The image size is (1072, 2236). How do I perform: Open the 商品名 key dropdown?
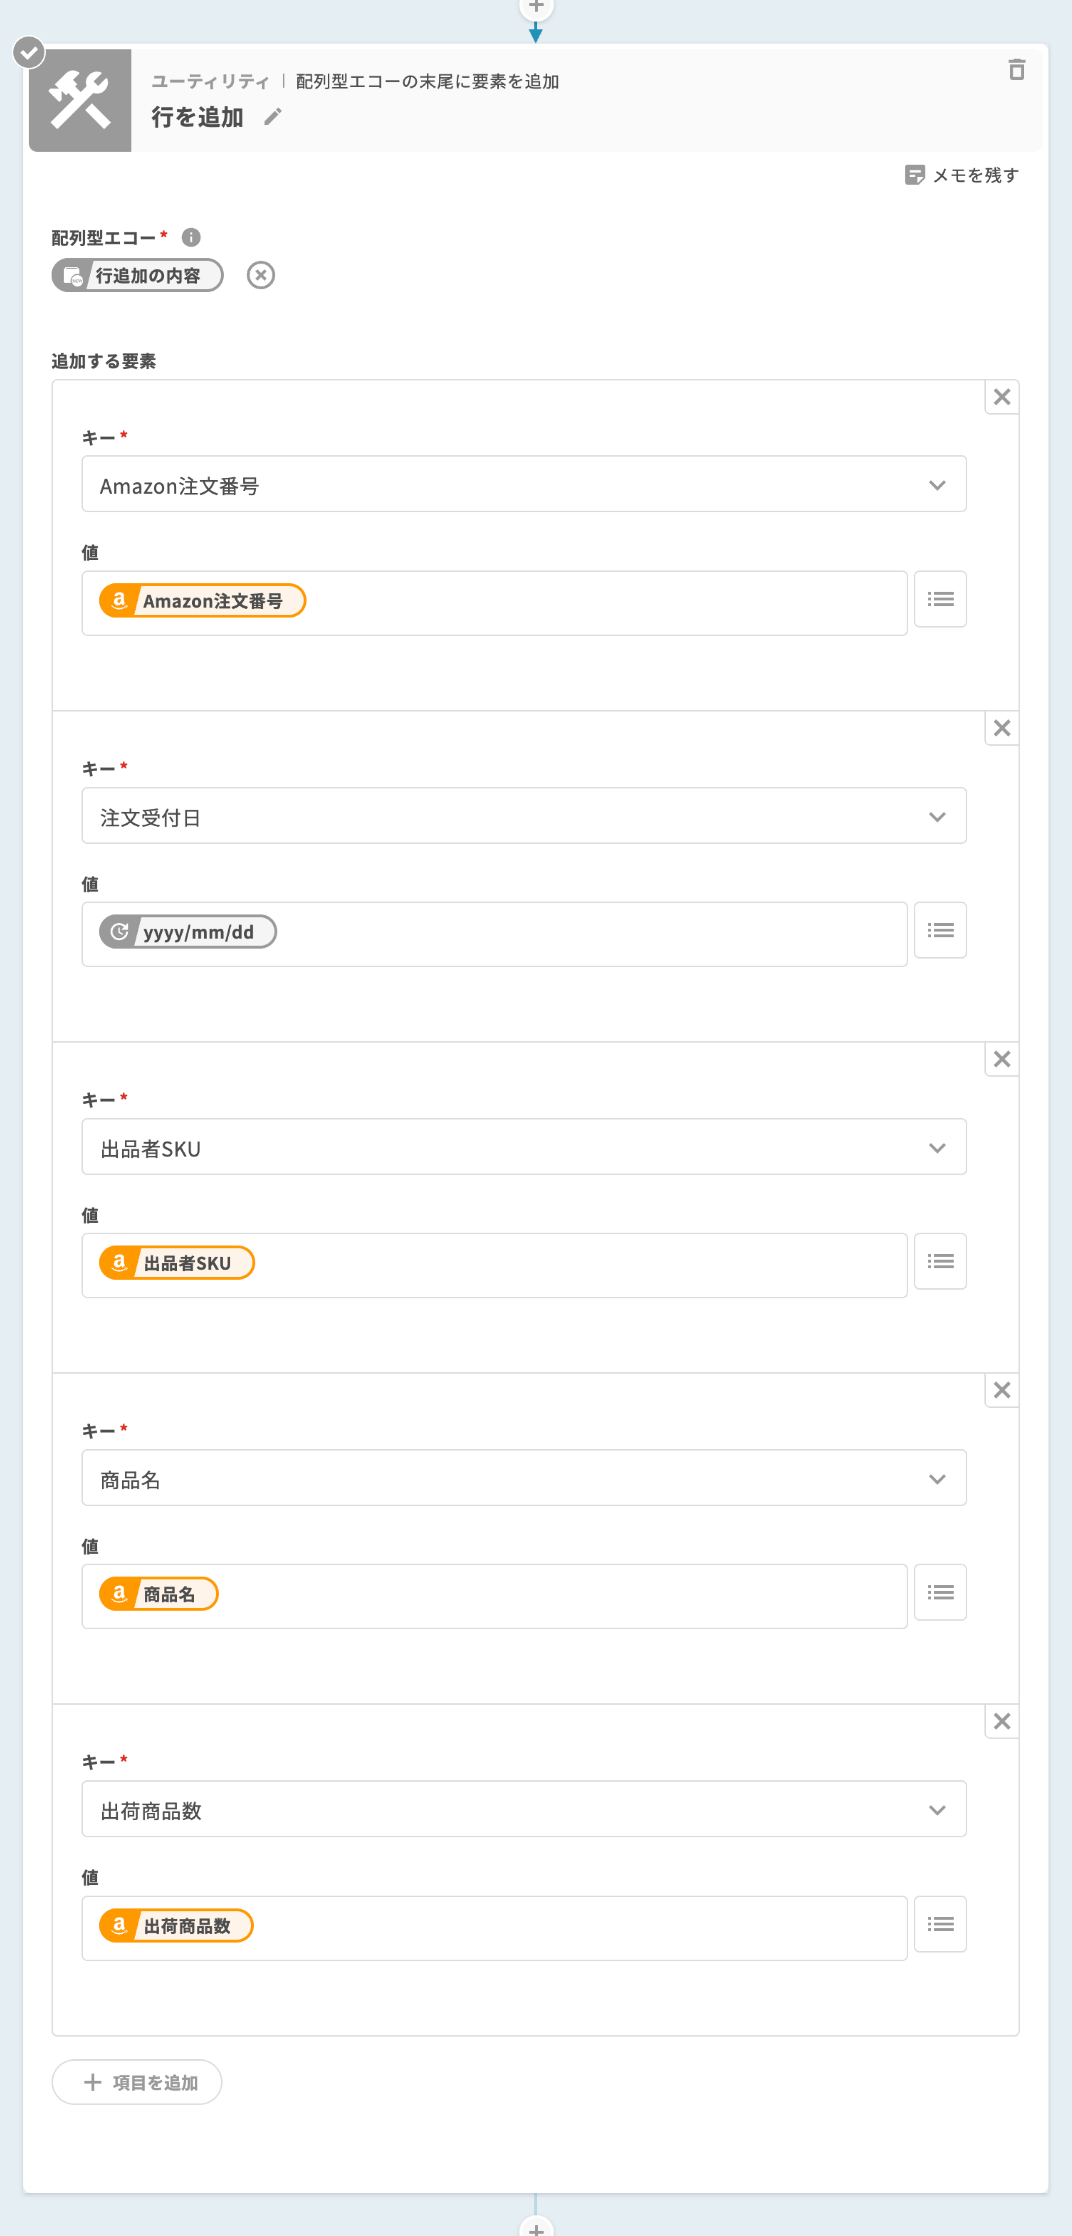pyautogui.click(x=937, y=1479)
